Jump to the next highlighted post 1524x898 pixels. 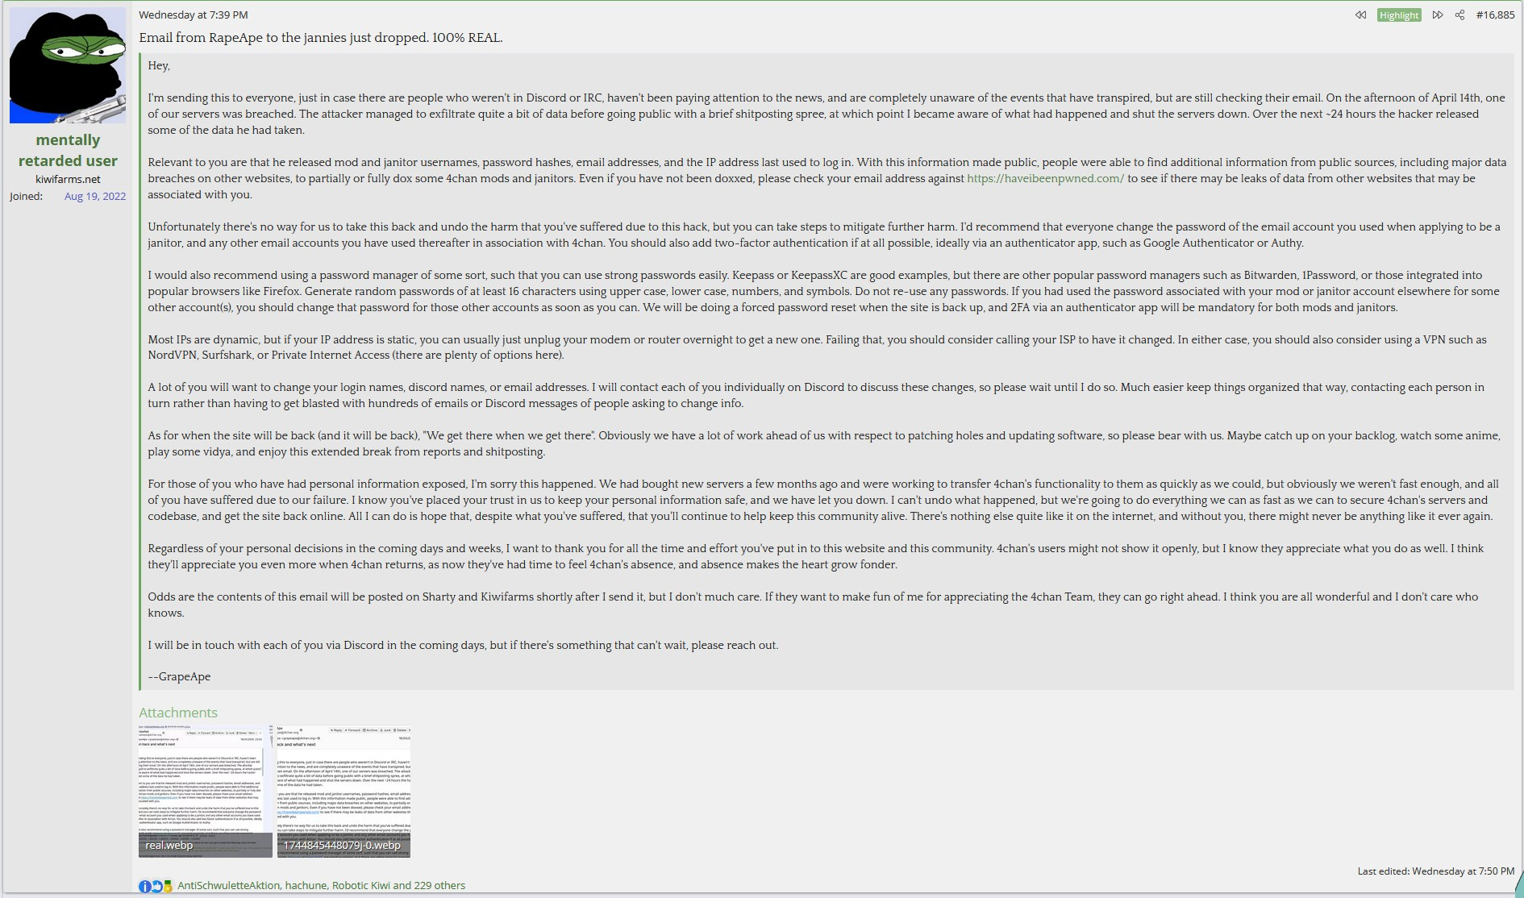(1438, 15)
